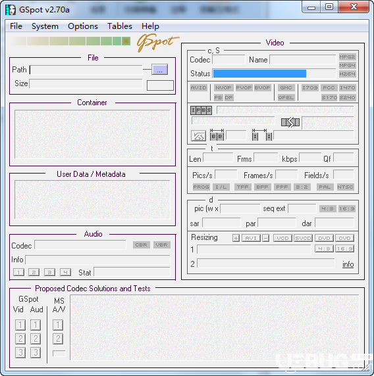
Task: Click the video Name field
Action: tap(303, 59)
